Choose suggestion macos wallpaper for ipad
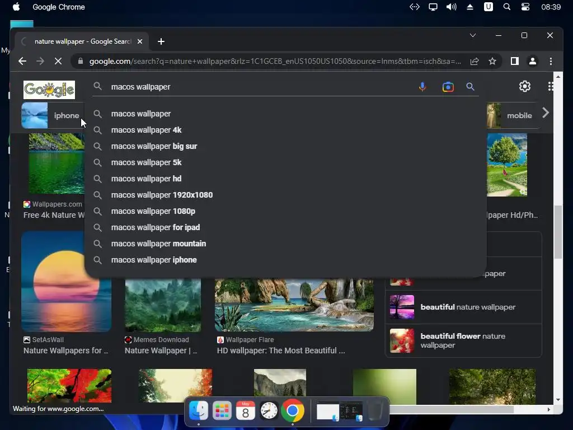The image size is (573, 430). coord(285,227)
